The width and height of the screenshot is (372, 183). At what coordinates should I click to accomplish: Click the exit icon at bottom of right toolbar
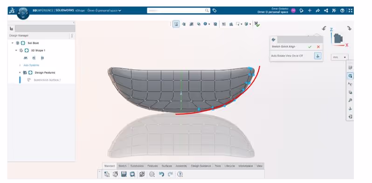(x=350, y=117)
